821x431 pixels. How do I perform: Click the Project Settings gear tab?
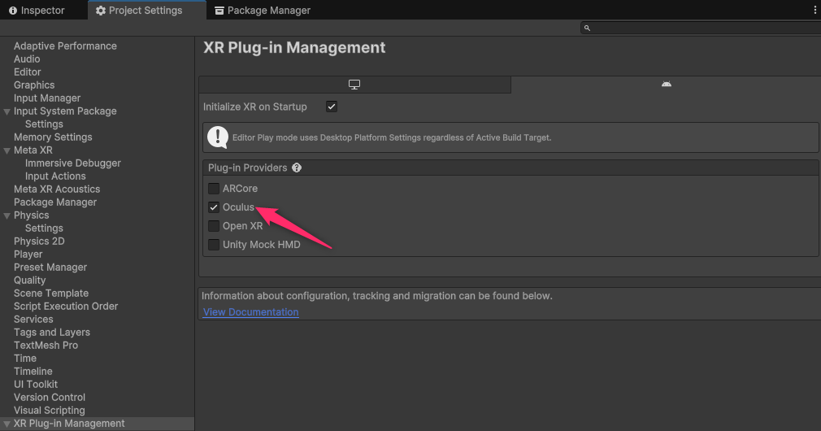[x=138, y=11]
